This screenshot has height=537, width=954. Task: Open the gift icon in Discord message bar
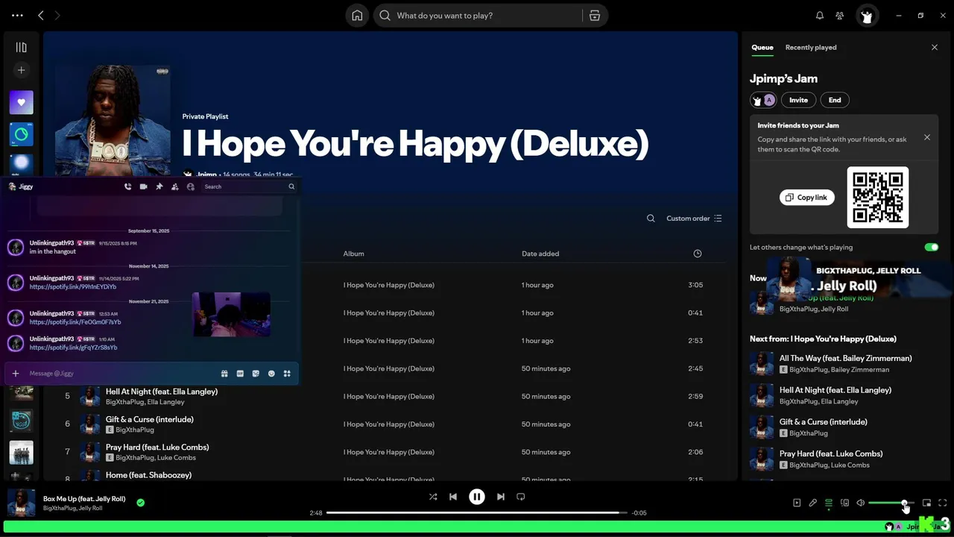point(224,373)
